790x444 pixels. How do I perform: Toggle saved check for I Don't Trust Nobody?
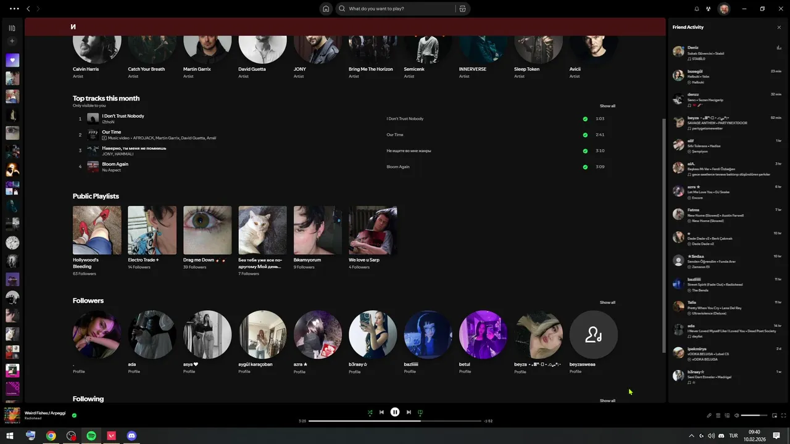pos(585,118)
